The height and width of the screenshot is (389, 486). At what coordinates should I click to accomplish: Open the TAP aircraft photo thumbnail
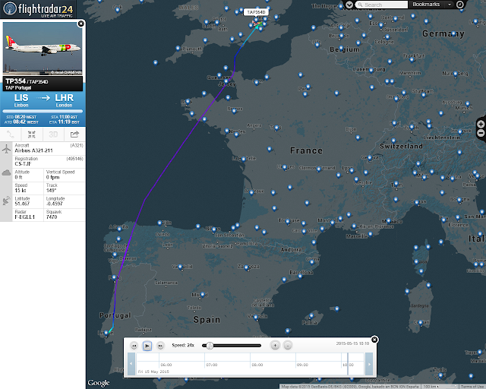(x=43, y=49)
